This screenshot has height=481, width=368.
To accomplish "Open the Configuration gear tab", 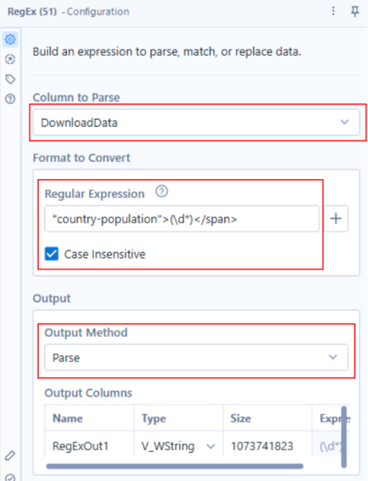I will tap(10, 40).
